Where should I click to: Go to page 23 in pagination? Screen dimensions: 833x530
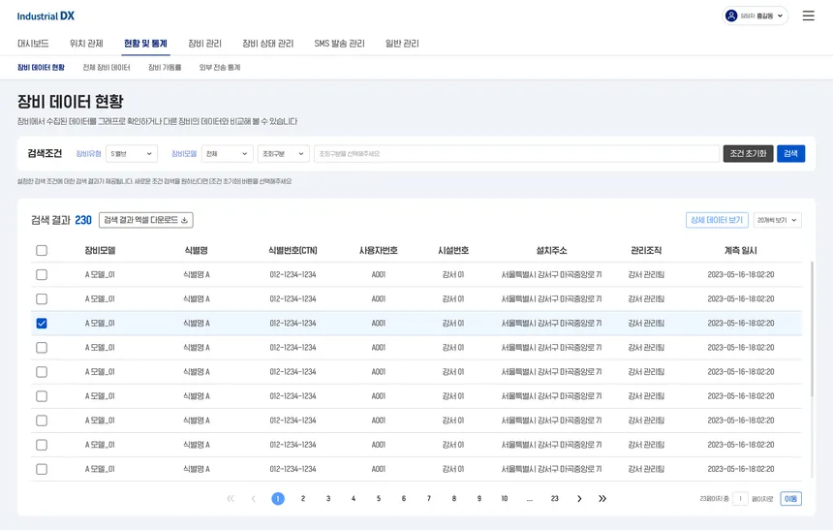point(555,499)
